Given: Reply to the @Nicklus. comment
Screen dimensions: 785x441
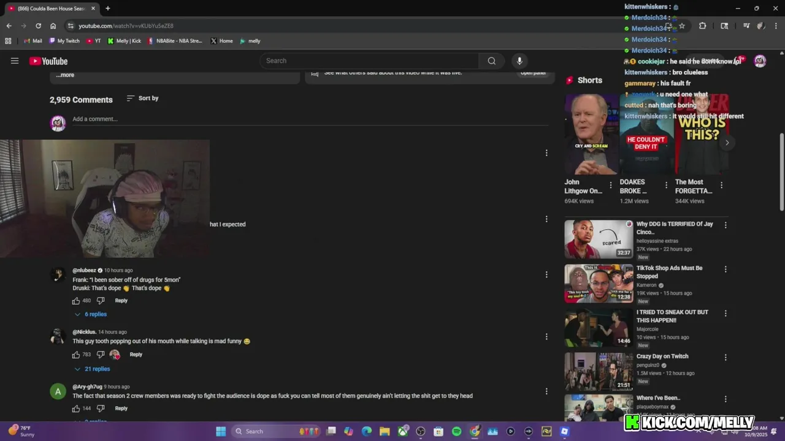Looking at the screenshot, I should [136, 355].
